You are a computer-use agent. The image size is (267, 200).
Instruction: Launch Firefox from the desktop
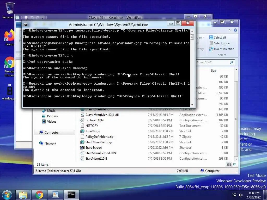tap(9, 38)
